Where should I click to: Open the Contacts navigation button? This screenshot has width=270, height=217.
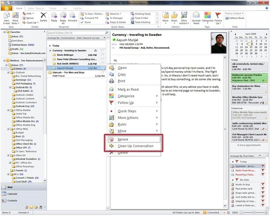24,200
